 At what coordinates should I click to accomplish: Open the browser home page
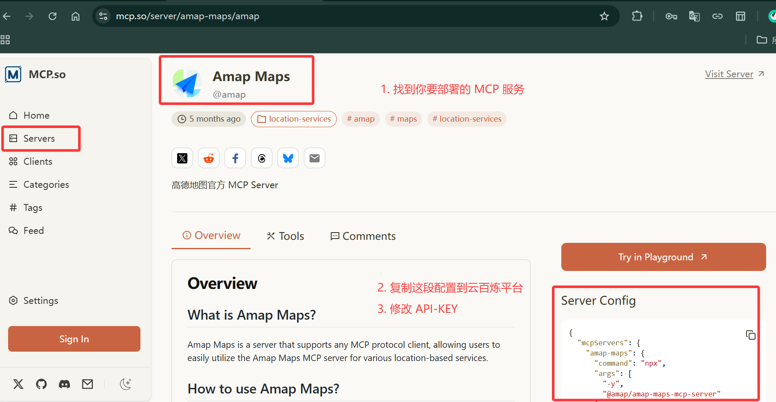click(76, 16)
